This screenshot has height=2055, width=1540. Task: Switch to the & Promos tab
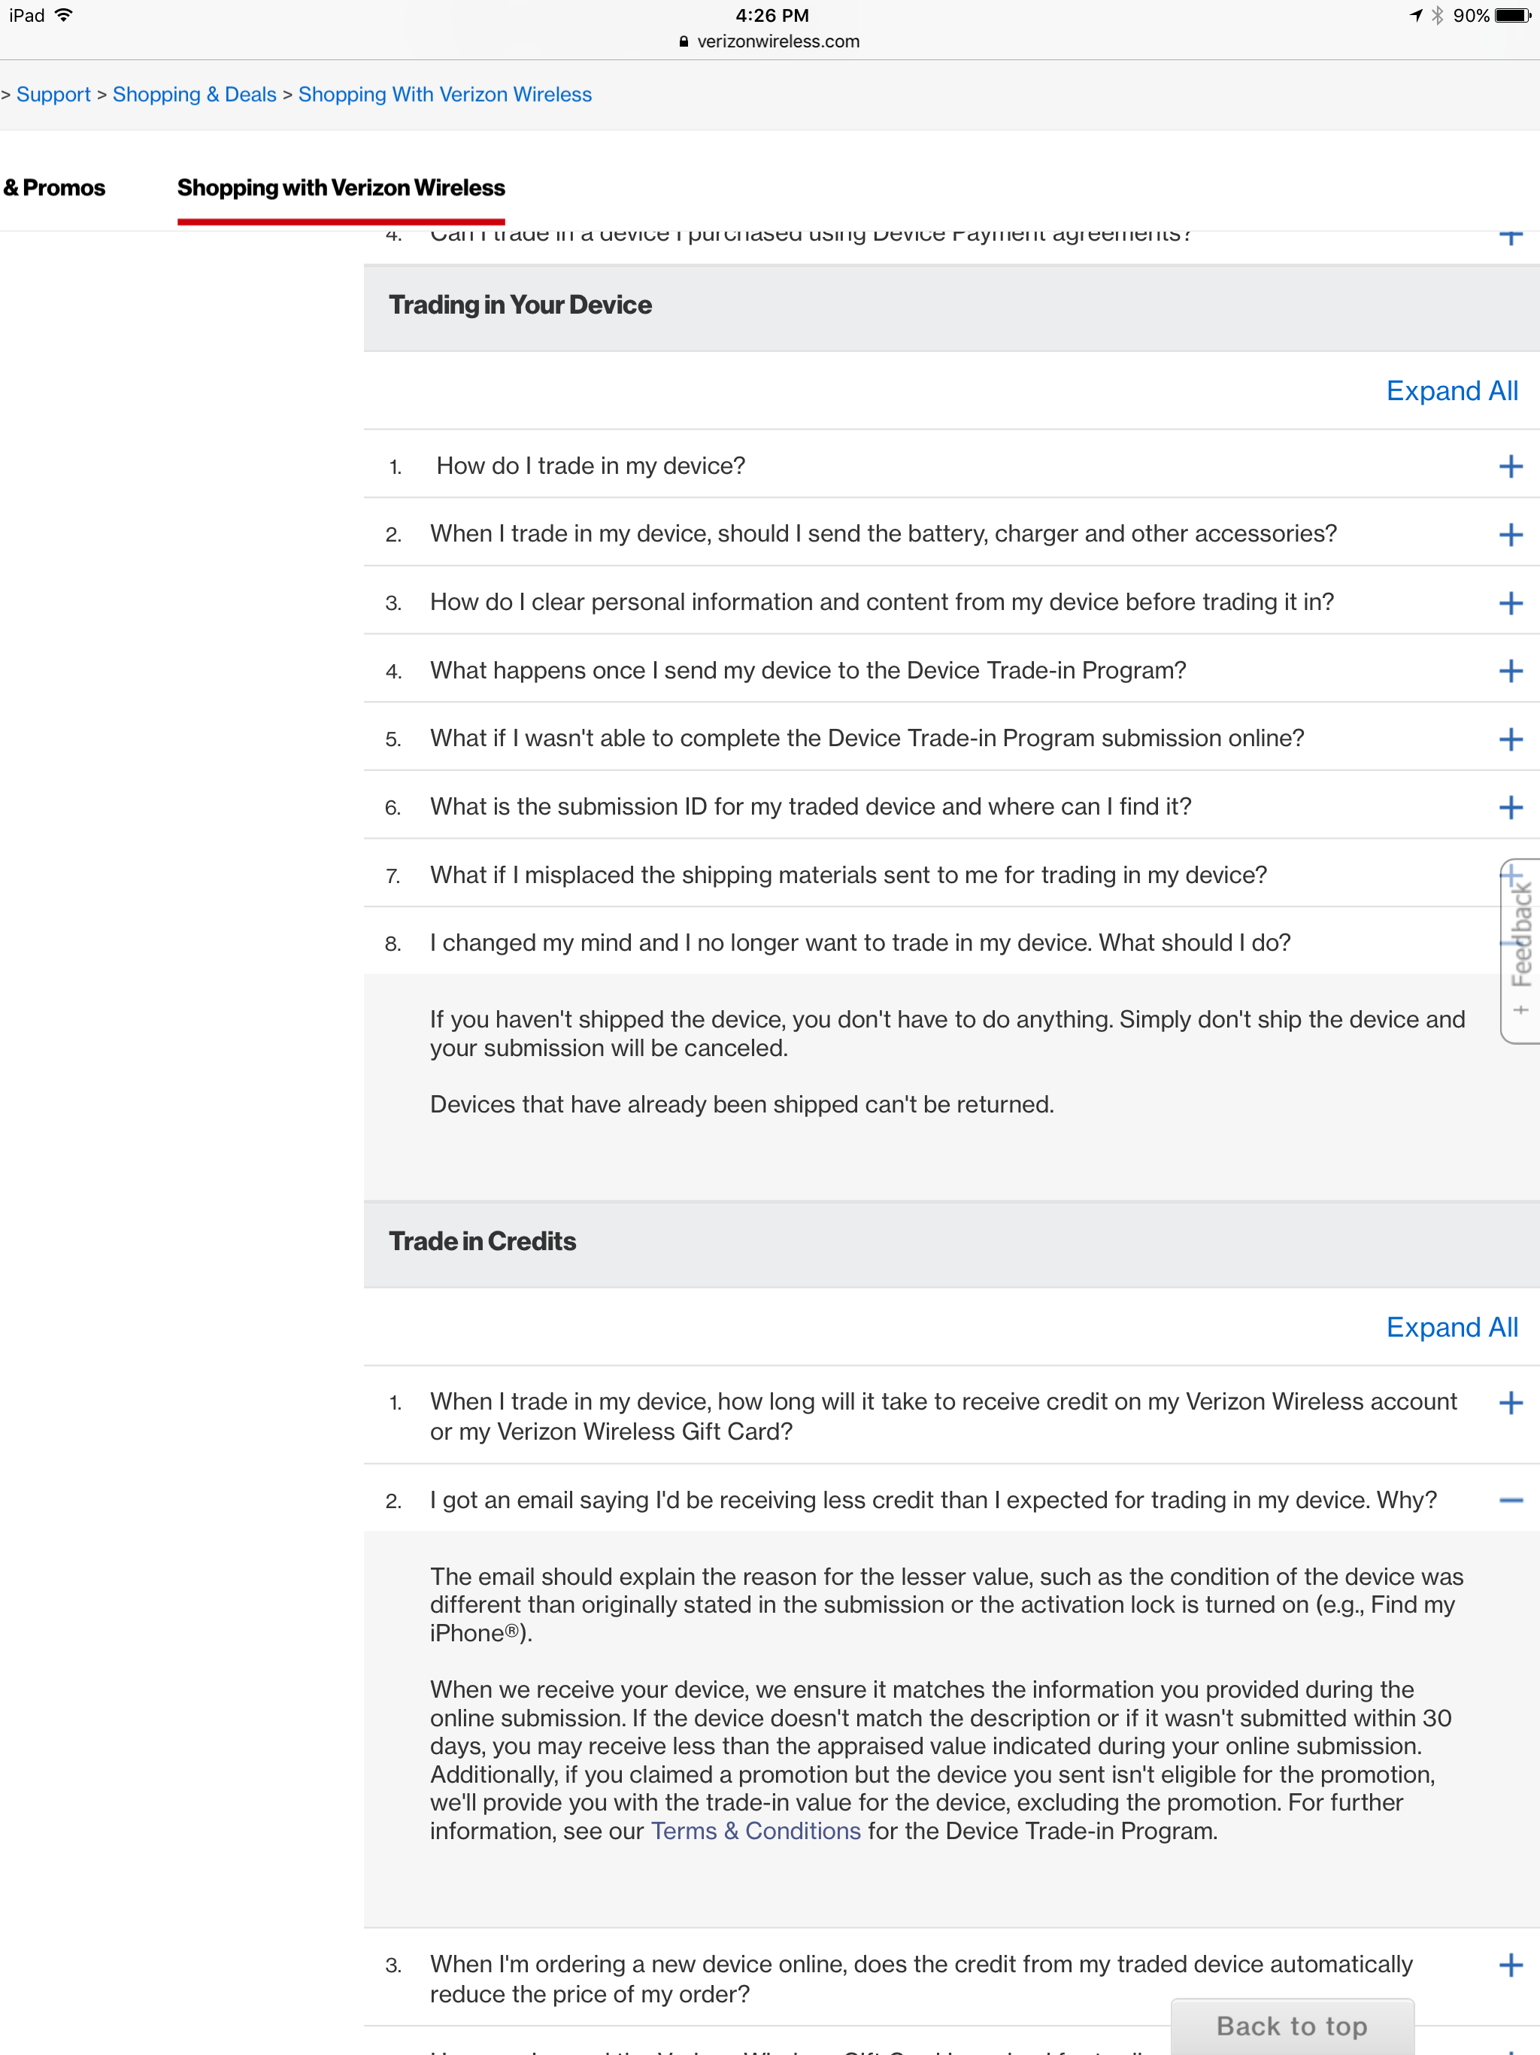click(54, 187)
